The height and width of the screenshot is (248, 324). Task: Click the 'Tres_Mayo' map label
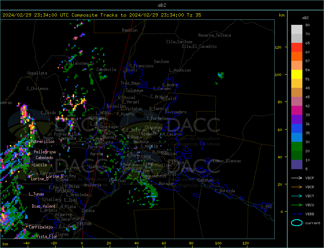coord(130,83)
